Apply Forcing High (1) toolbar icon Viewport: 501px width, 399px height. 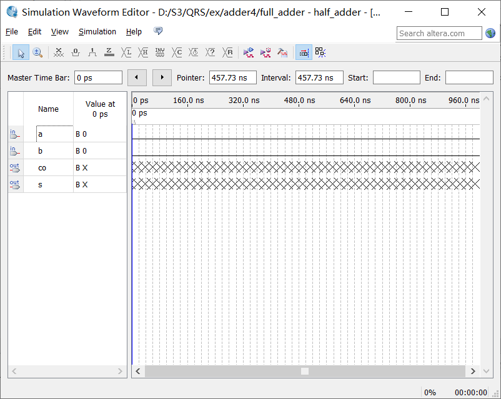pyautogui.click(x=92, y=52)
